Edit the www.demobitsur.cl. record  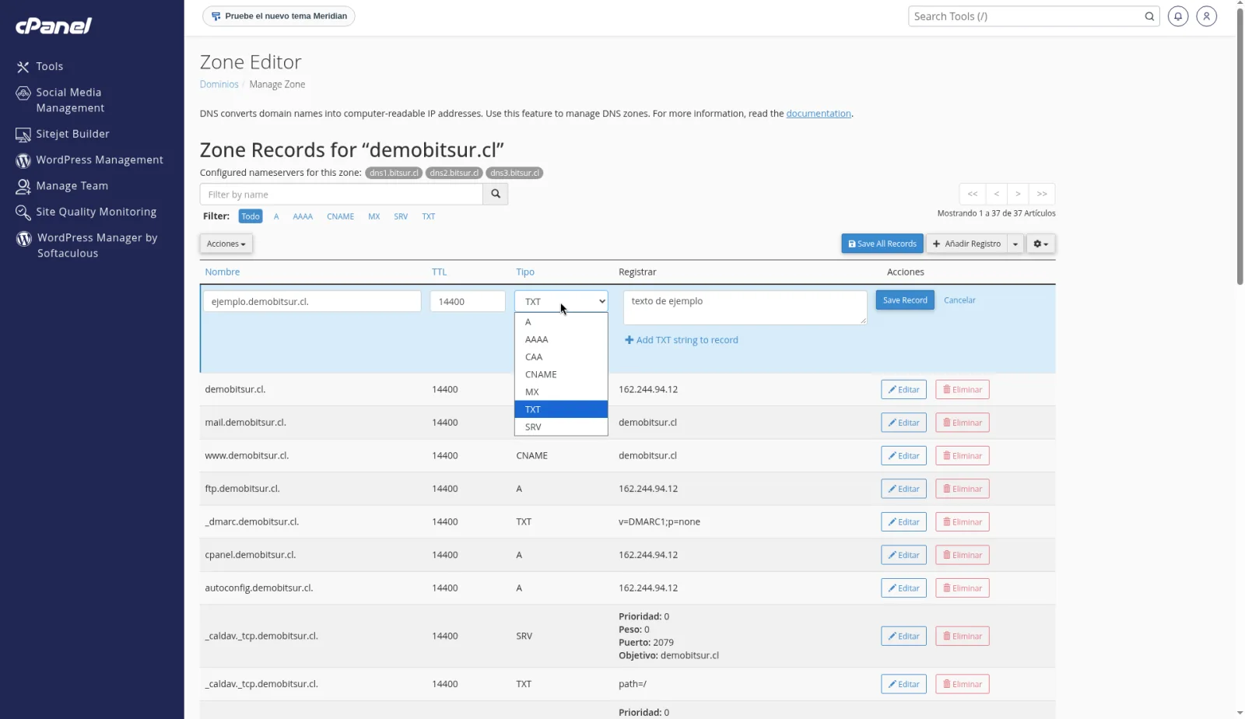(x=903, y=456)
